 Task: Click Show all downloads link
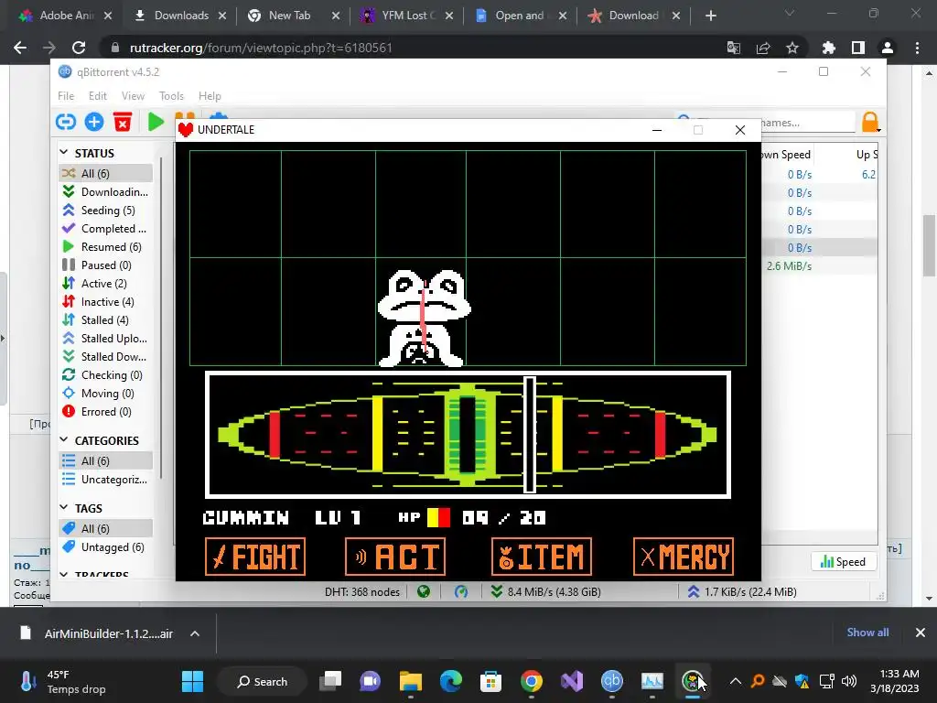(867, 633)
